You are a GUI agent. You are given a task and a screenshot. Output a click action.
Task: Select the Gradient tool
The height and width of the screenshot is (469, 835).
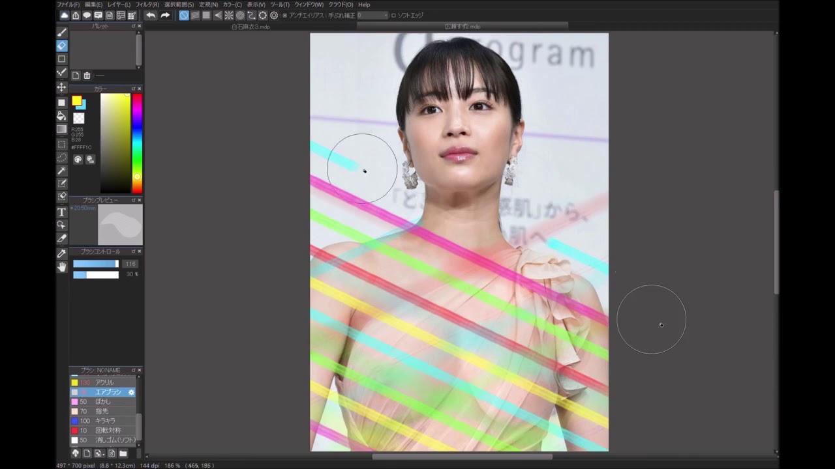[x=62, y=129]
